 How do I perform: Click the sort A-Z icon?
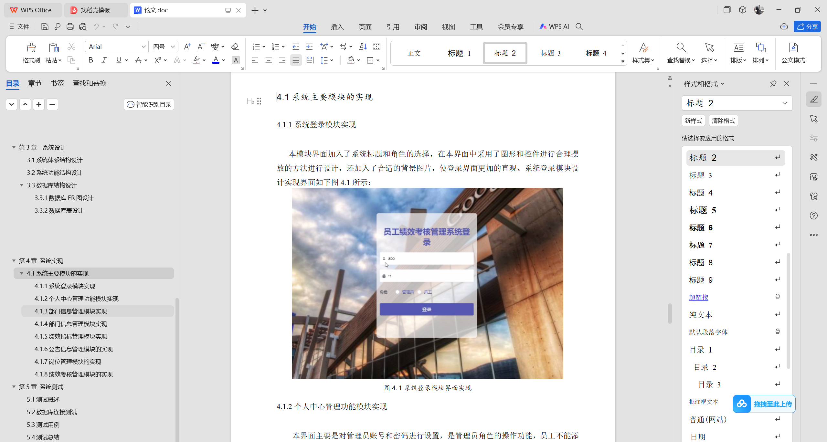[x=363, y=47]
